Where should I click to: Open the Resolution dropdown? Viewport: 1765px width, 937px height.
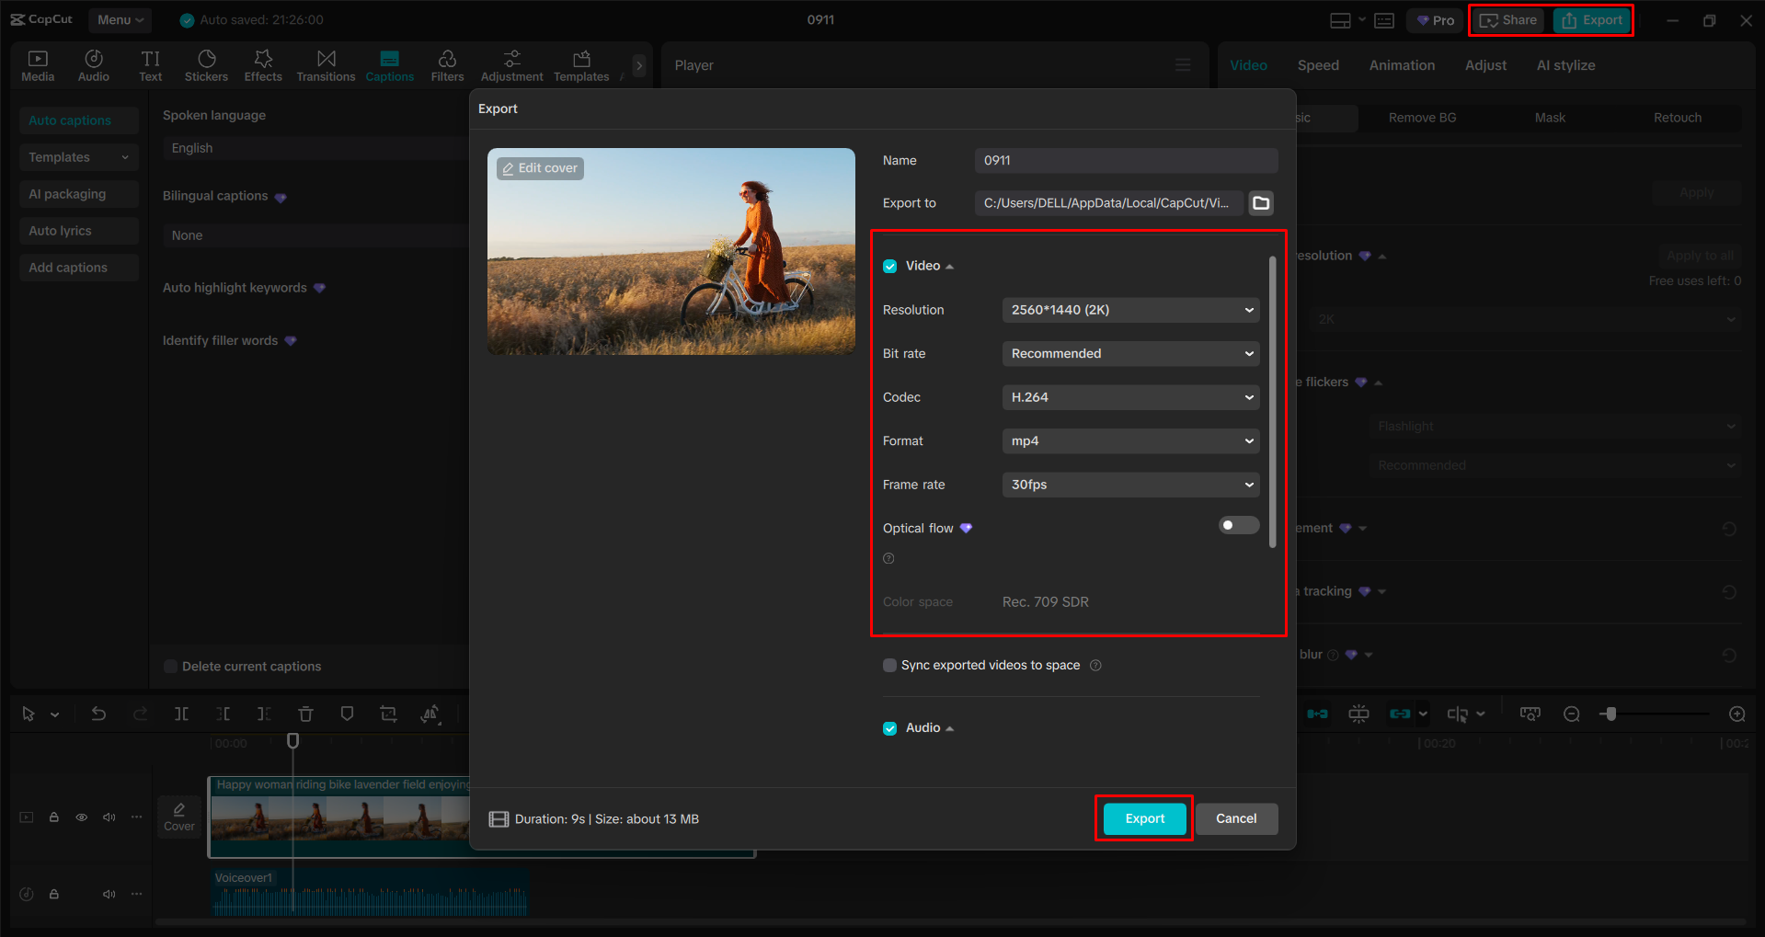1130,310
